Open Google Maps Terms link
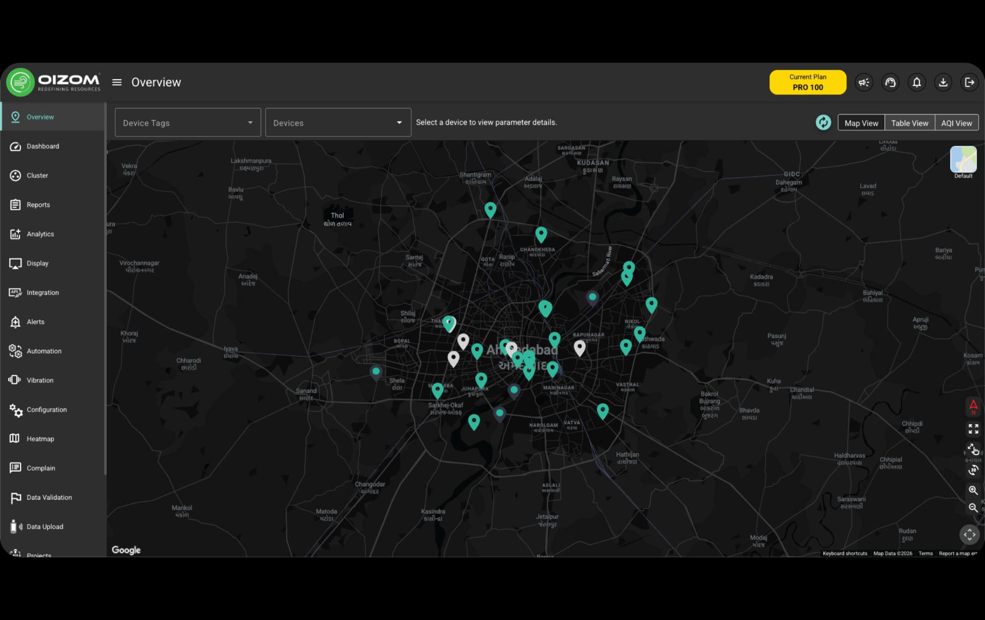 click(x=925, y=553)
